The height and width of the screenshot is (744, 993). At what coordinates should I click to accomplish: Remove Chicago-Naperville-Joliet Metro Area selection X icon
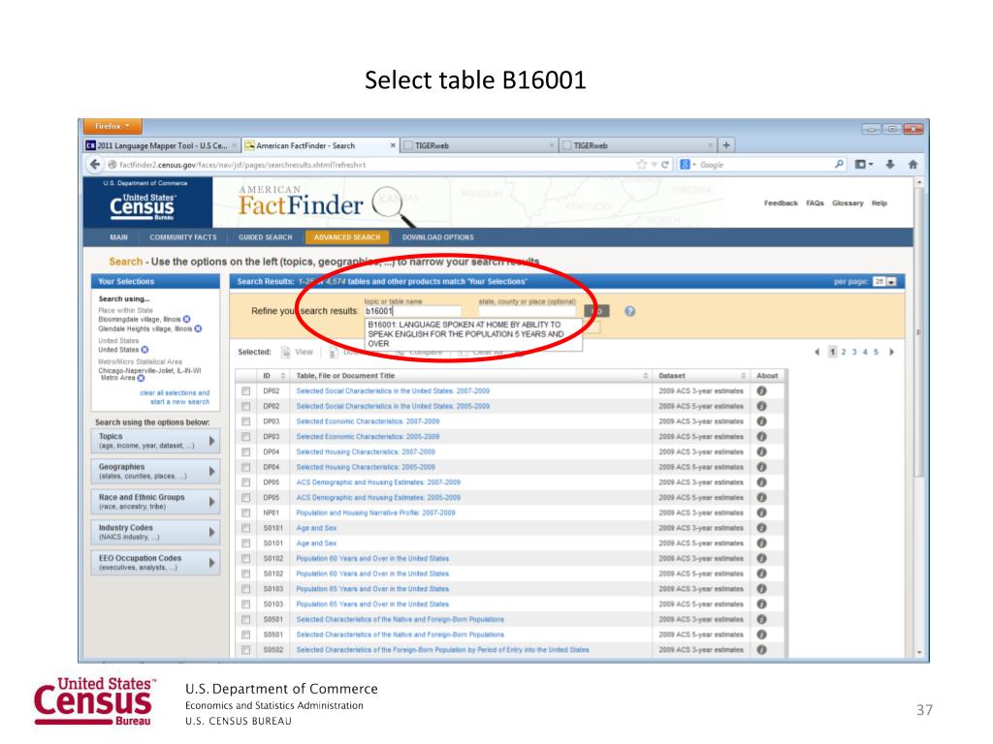[142, 379]
